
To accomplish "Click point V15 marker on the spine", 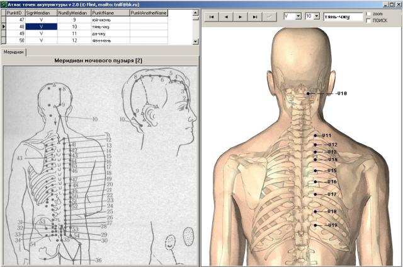I will (315, 170).
